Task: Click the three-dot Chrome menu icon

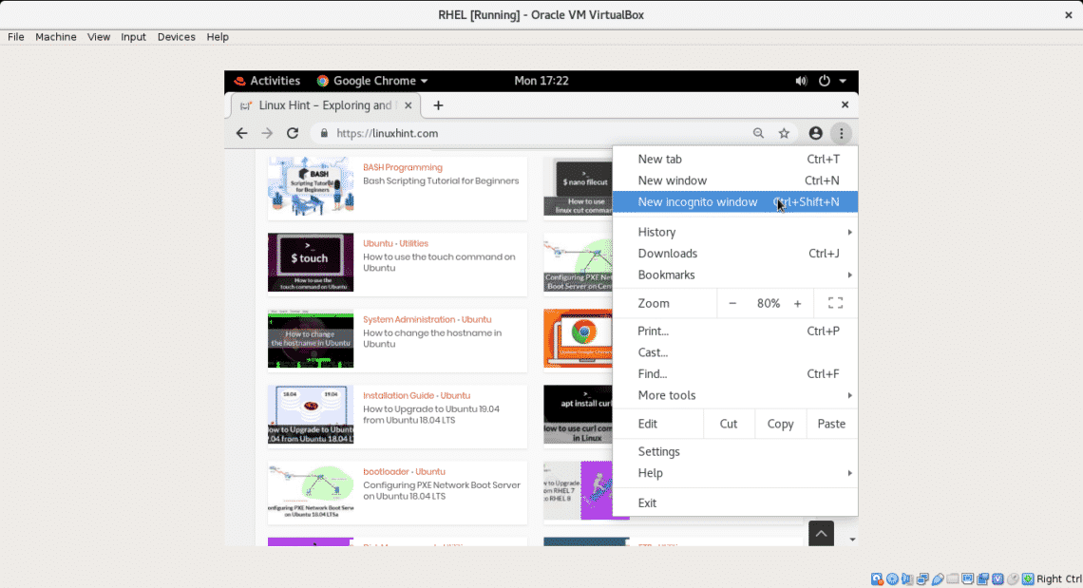Action: [x=841, y=134]
